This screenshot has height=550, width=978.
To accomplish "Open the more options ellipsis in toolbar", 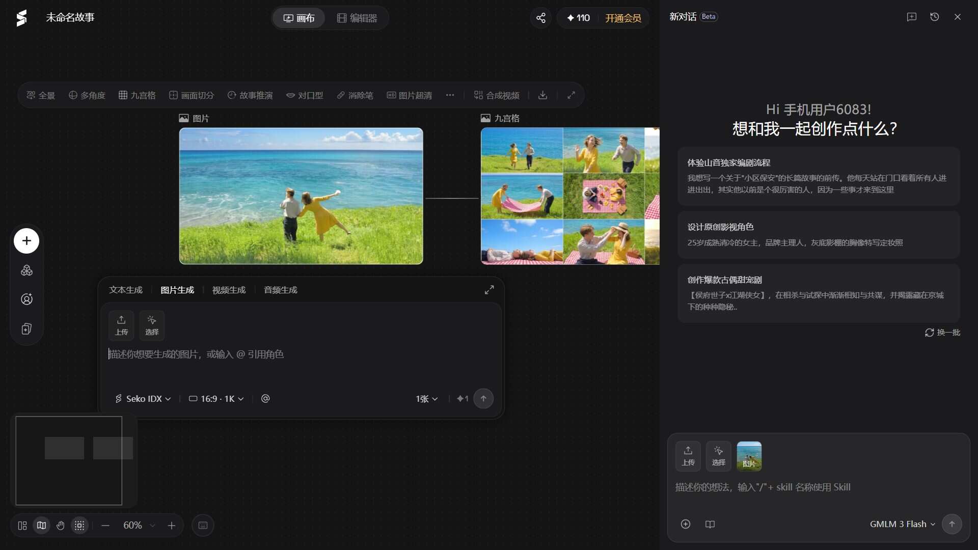I will tap(450, 95).
